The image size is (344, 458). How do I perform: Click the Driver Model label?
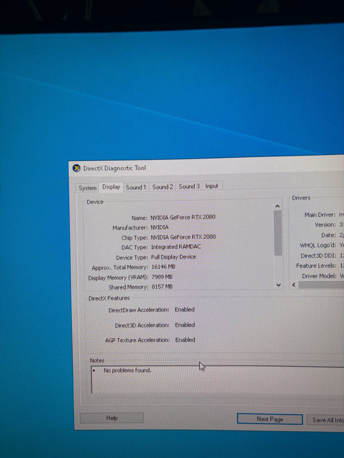point(319,276)
